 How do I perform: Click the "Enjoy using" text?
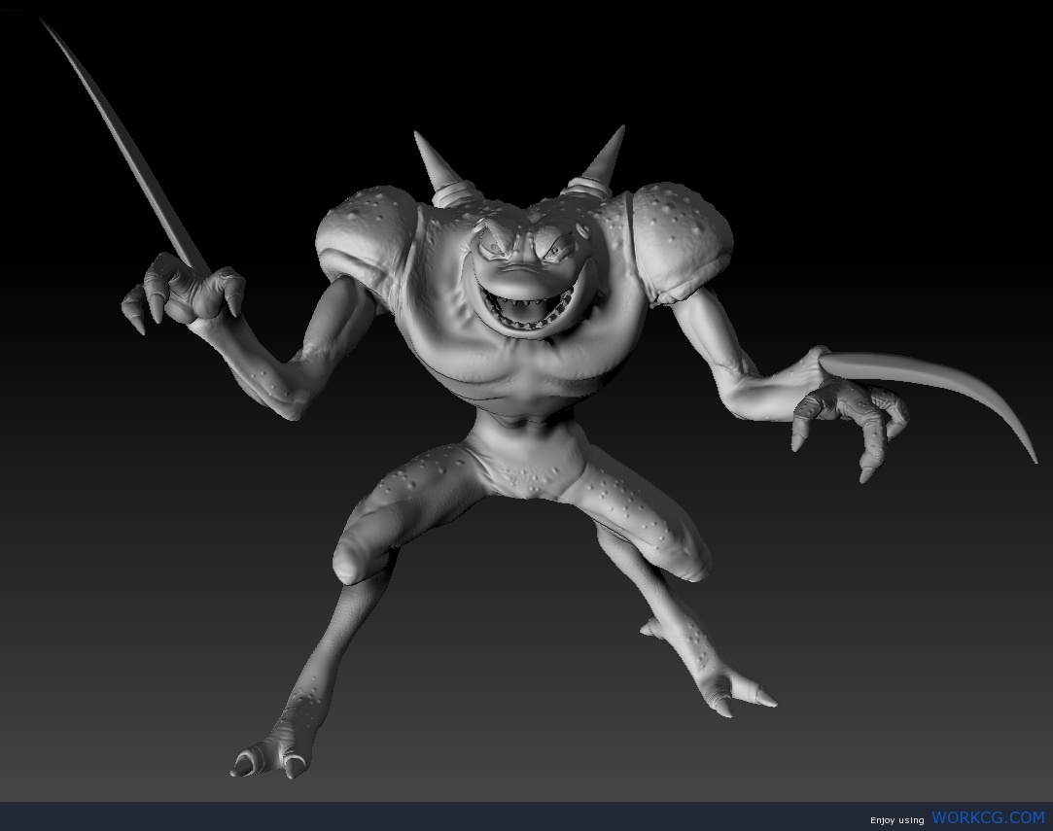click(897, 820)
